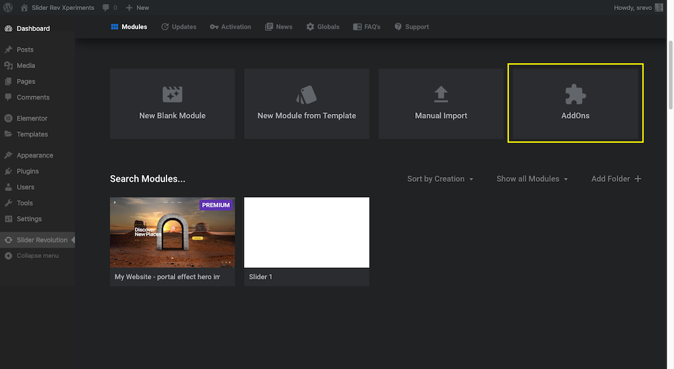Click the Search Modules field

coord(148,178)
